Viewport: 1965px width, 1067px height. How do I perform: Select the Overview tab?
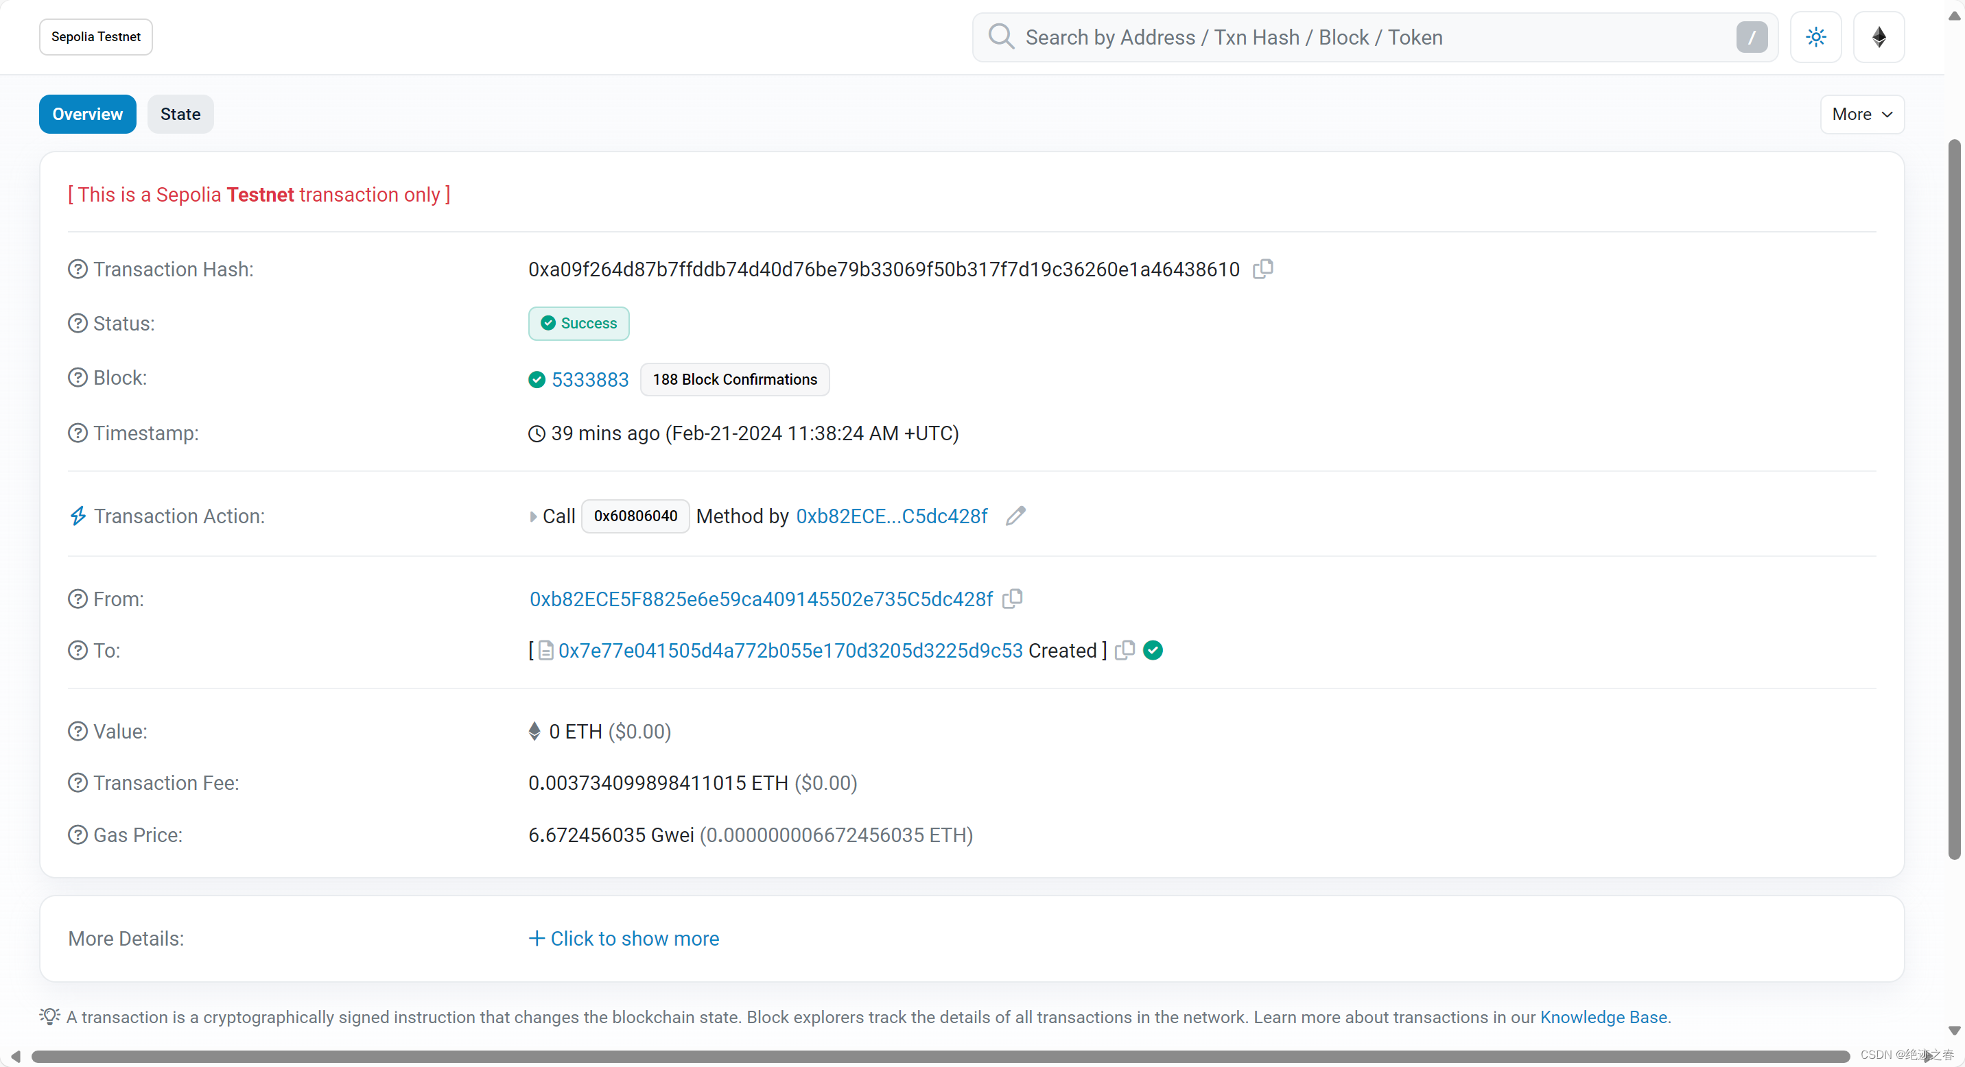(87, 115)
